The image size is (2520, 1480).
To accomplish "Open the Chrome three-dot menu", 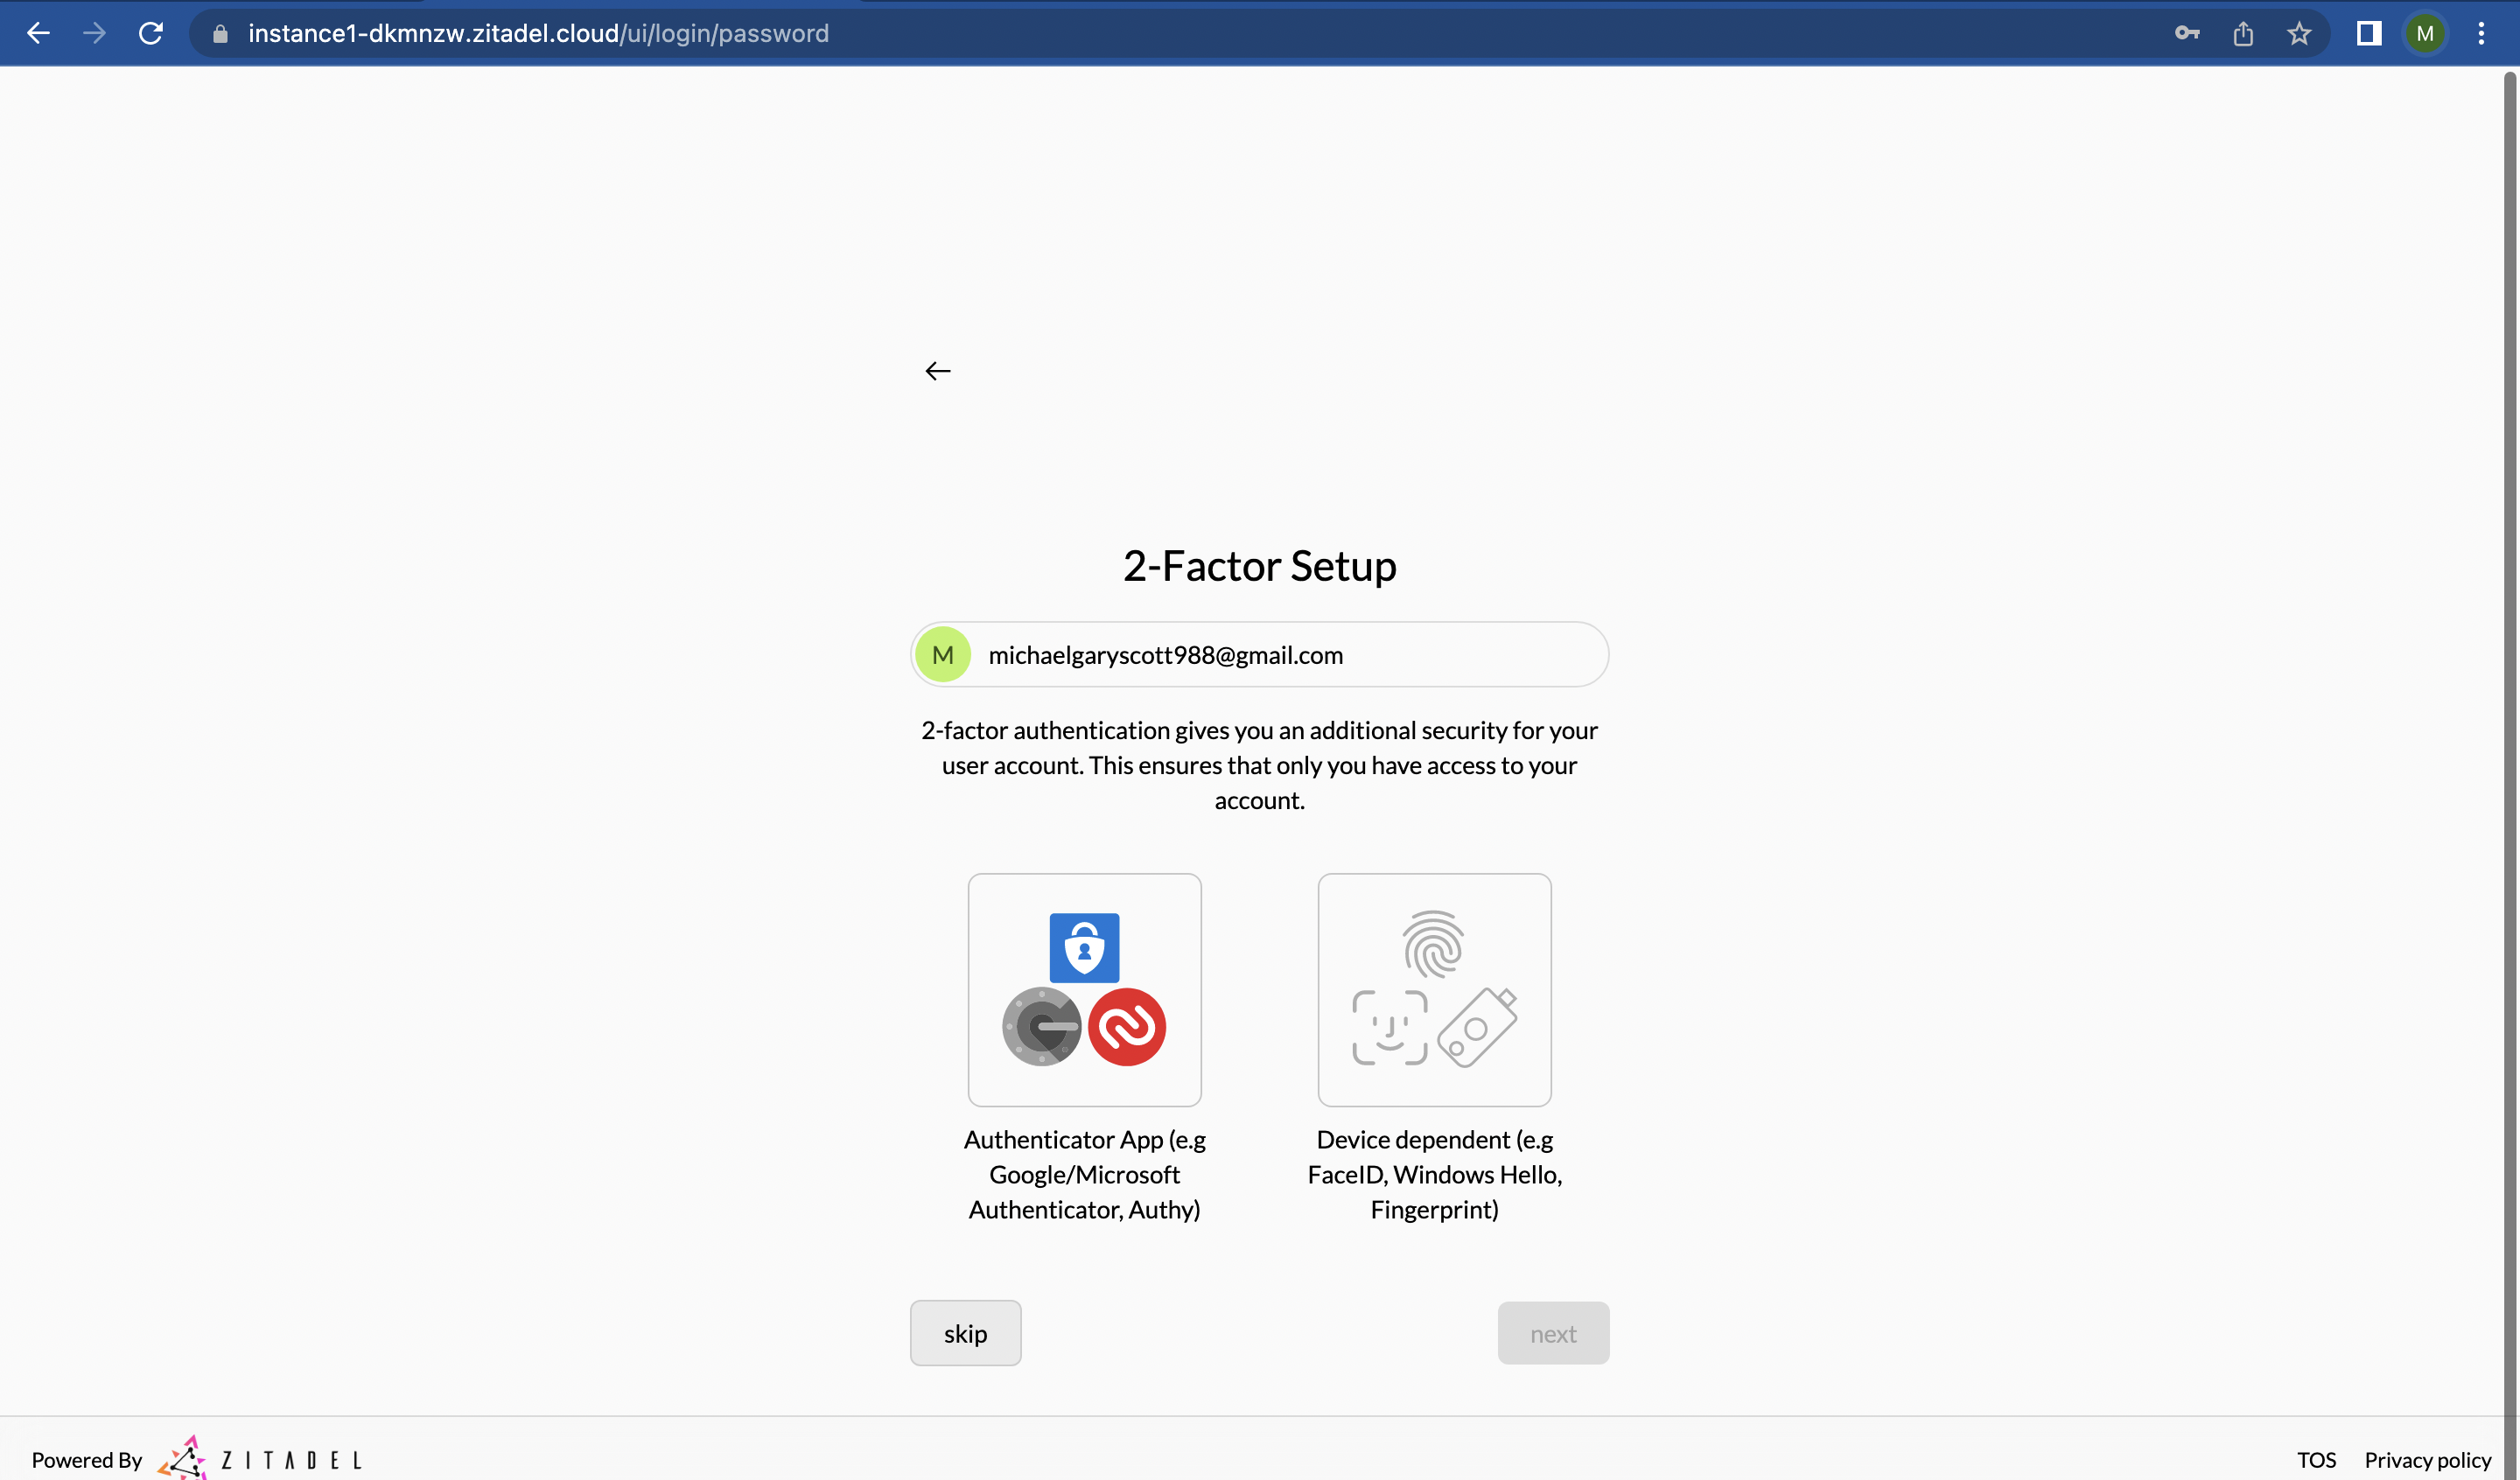I will pyautogui.click(x=2481, y=33).
